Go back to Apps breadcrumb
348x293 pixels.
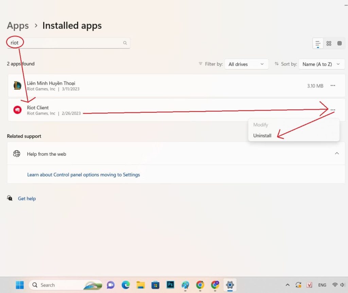tap(18, 26)
